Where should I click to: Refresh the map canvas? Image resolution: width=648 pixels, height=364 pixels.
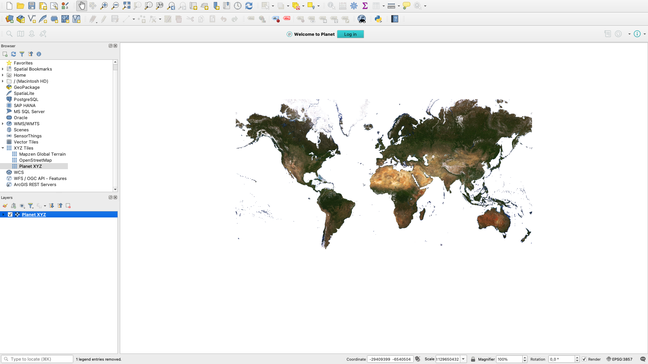tap(249, 6)
